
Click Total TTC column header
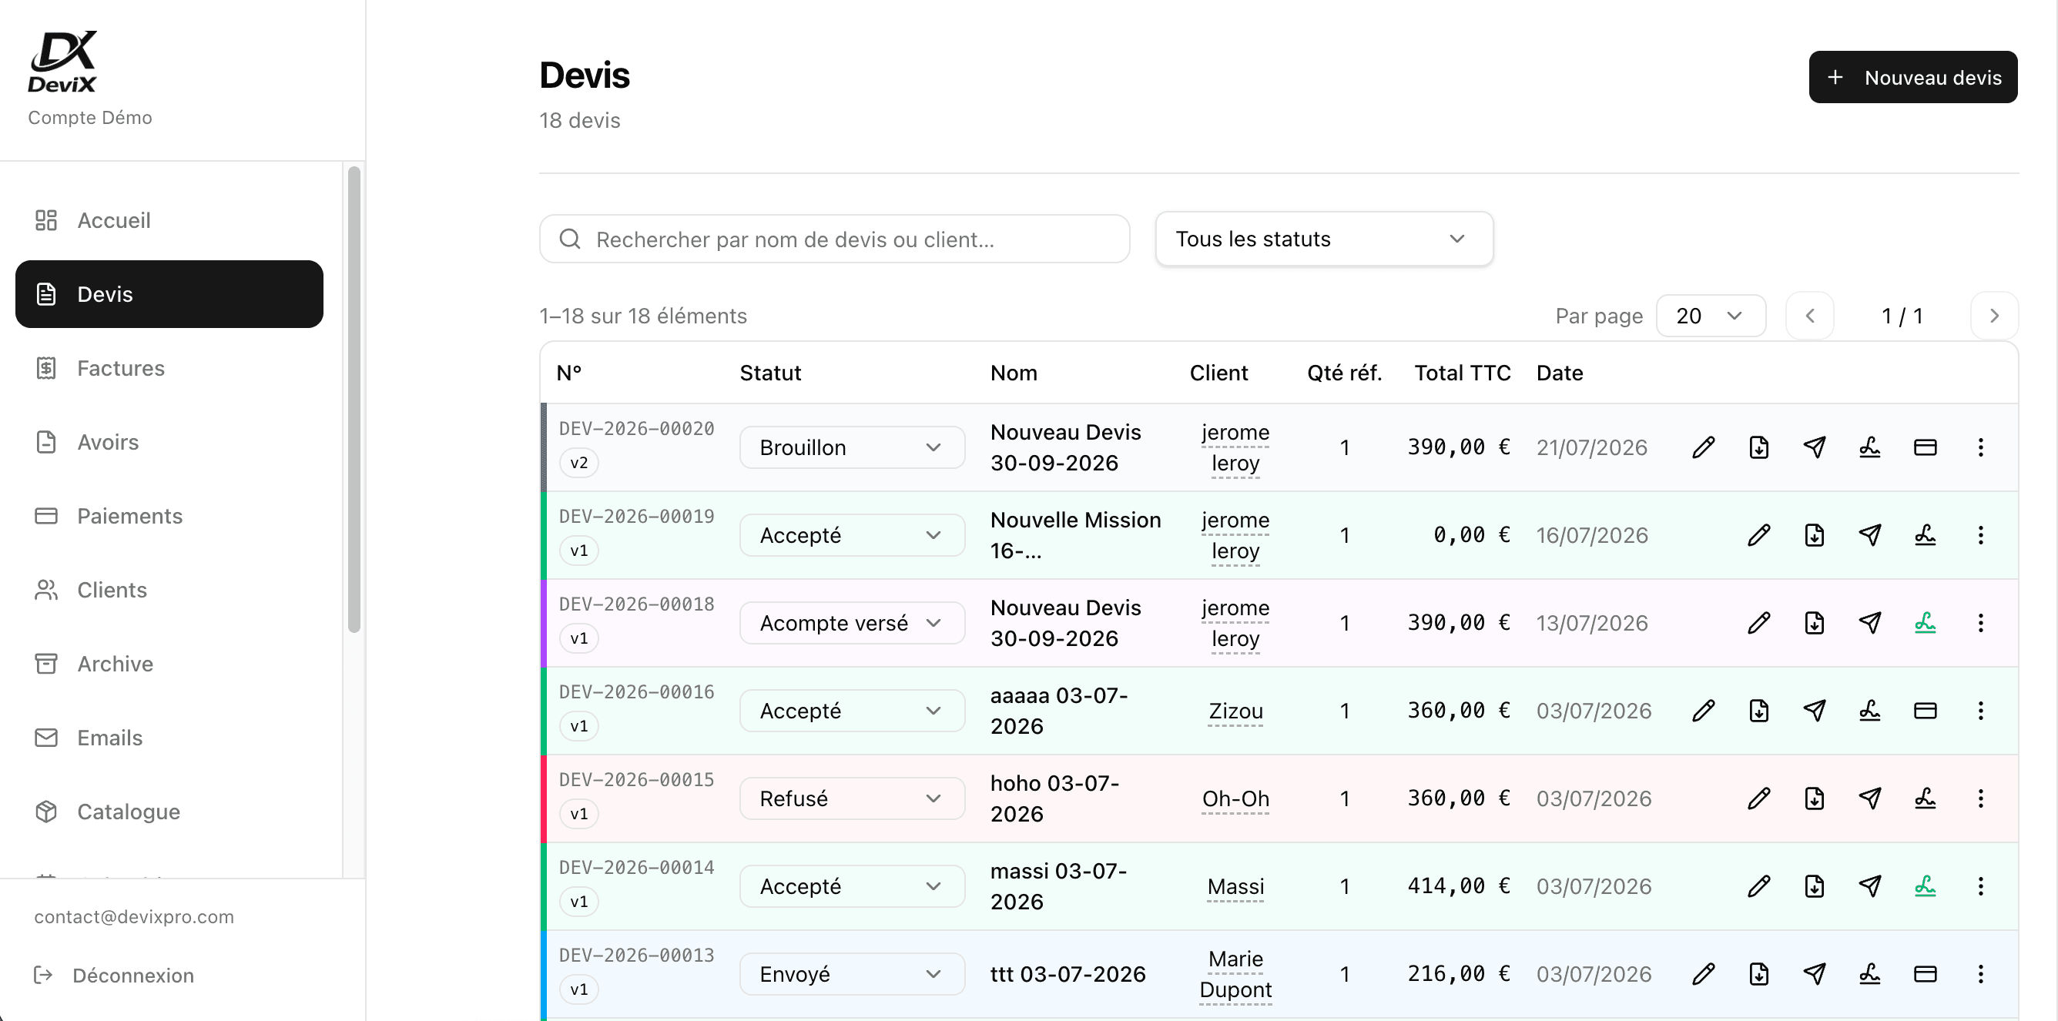[1462, 373]
